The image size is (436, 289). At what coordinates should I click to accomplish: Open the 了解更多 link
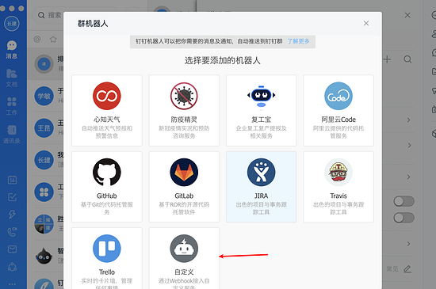[x=298, y=41]
